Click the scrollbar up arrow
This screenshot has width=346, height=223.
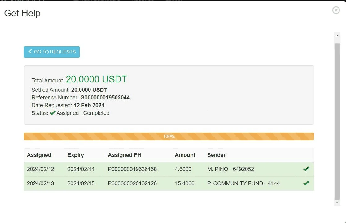[337, 36]
